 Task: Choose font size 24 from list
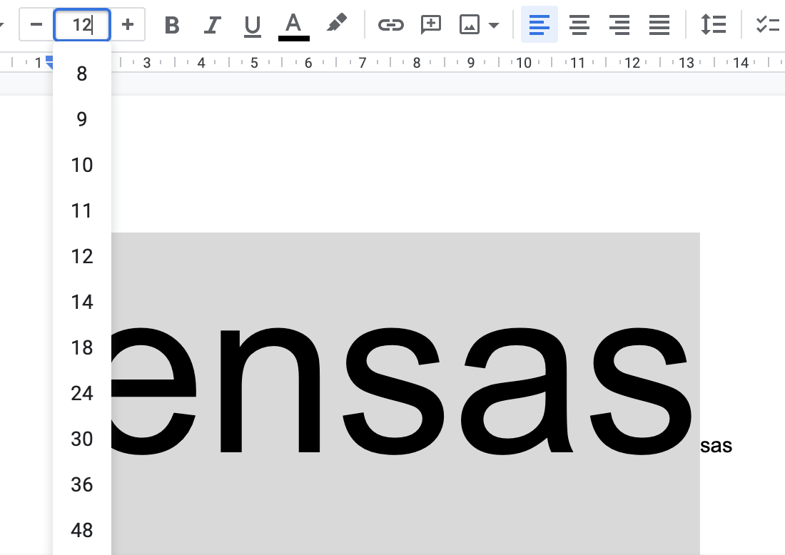tap(81, 393)
